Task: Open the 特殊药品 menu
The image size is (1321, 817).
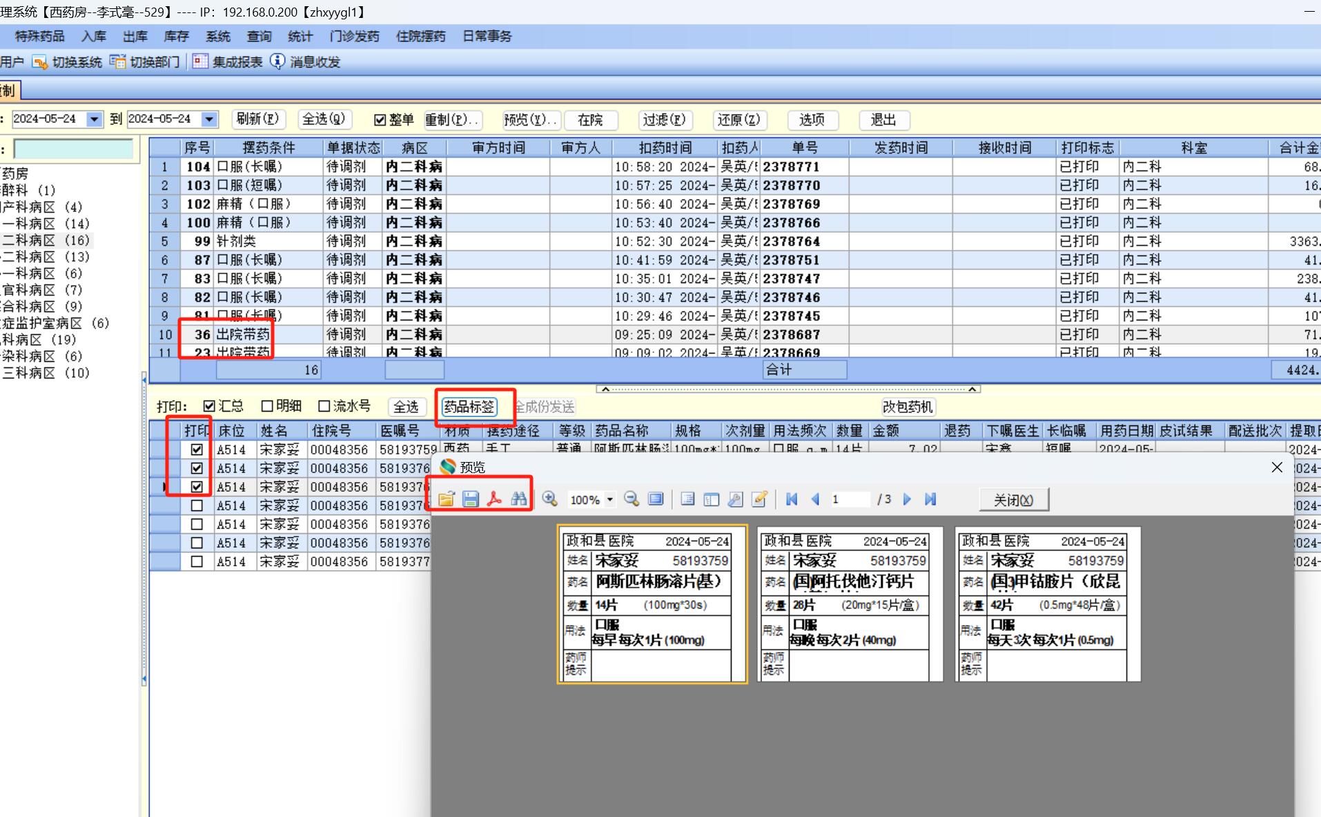Action: (40, 37)
